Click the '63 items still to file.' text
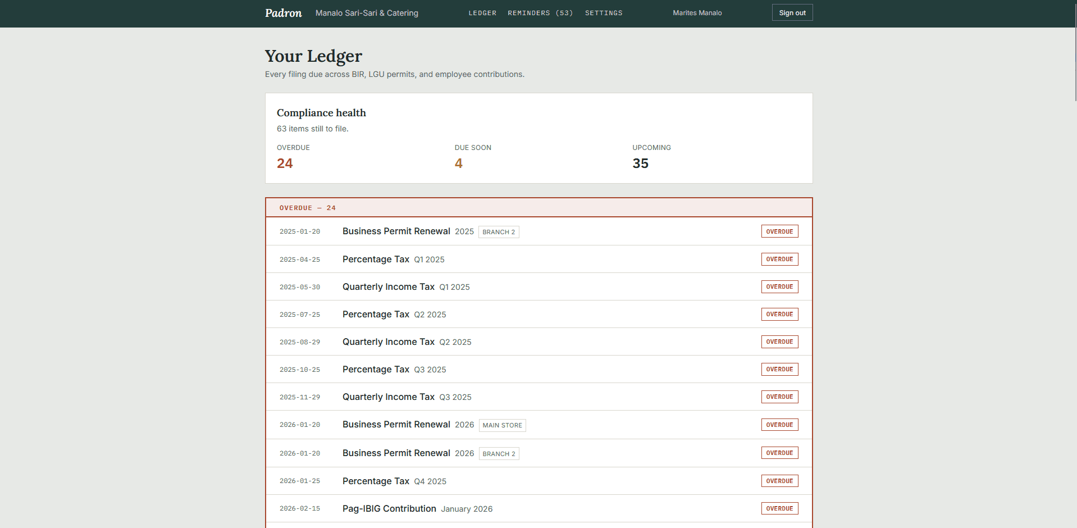 [313, 129]
